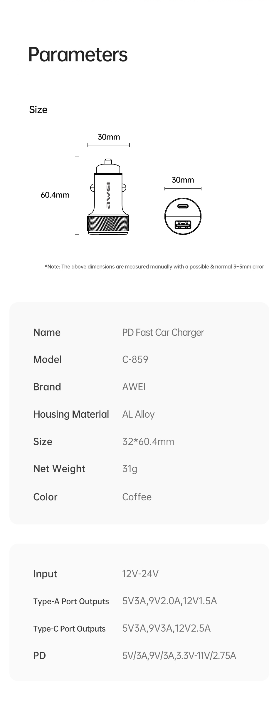Click the Parameters heading

coord(78,54)
